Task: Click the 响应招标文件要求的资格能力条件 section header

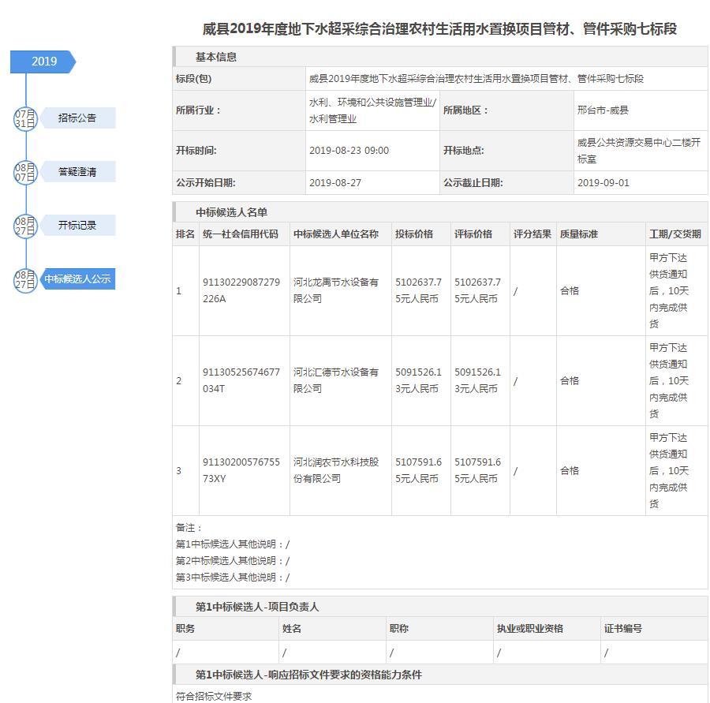Action: [308, 675]
